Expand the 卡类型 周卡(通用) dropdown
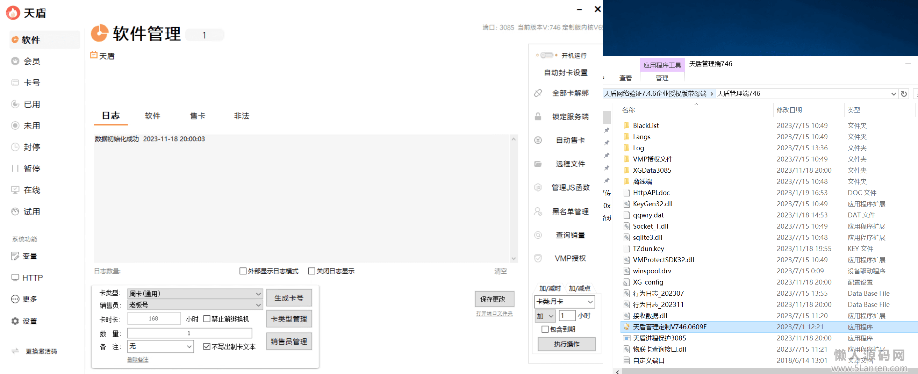This screenshot has width=918, height=374. point(258,294)
